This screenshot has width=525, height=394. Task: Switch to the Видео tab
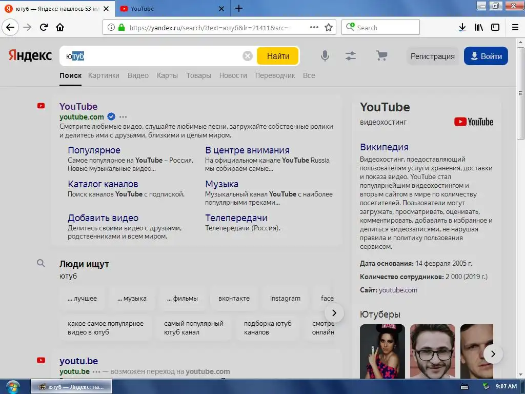pos(138,75)
